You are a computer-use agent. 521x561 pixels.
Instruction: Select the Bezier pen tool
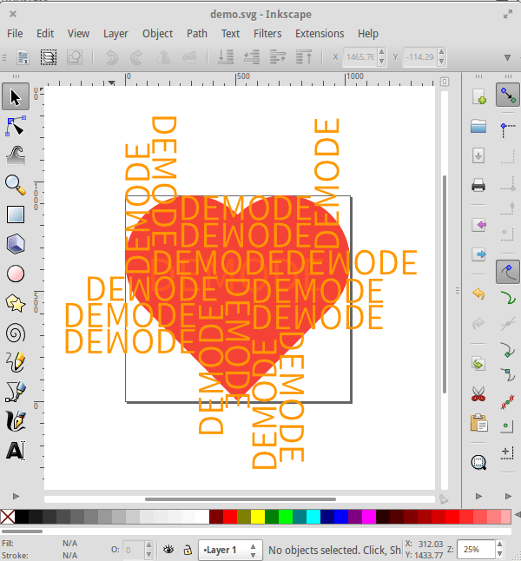coord(16,392)
